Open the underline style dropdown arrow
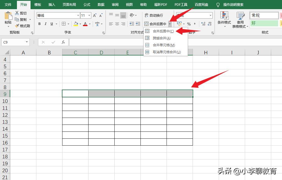 click(x=56, y=24)
